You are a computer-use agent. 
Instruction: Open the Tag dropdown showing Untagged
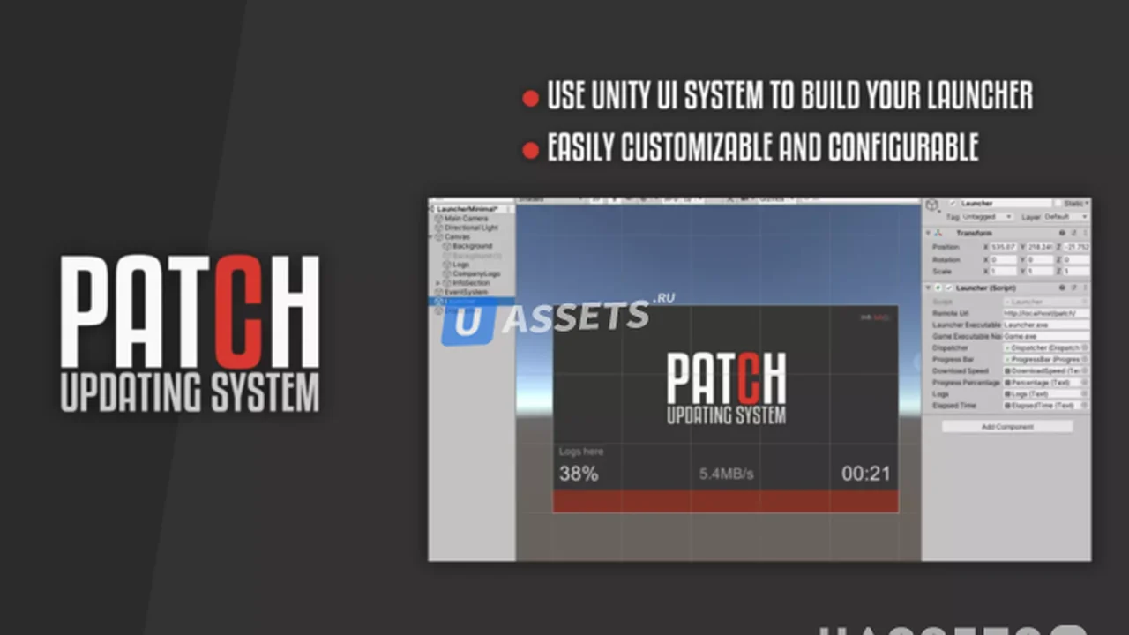[x=987, y=217]
